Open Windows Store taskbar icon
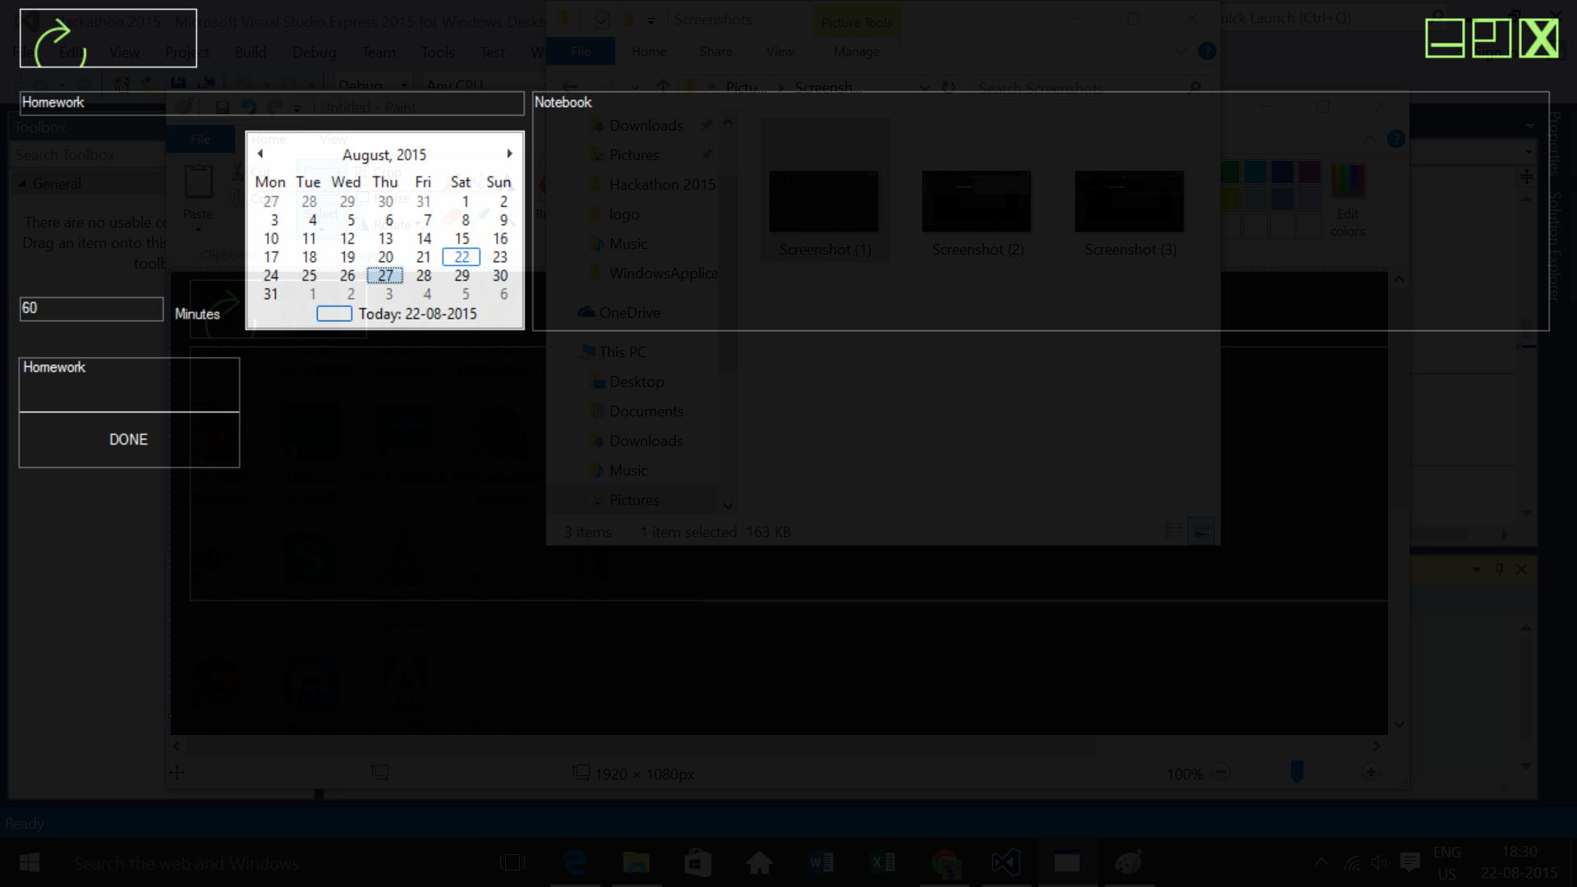Viewport: 1577px width, 887px height. pyautogui.click(x=697, y=862)
